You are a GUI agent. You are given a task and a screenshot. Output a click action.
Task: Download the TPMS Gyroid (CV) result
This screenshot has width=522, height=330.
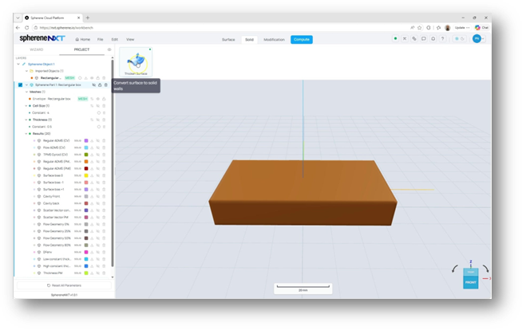(x=92, y=155)
